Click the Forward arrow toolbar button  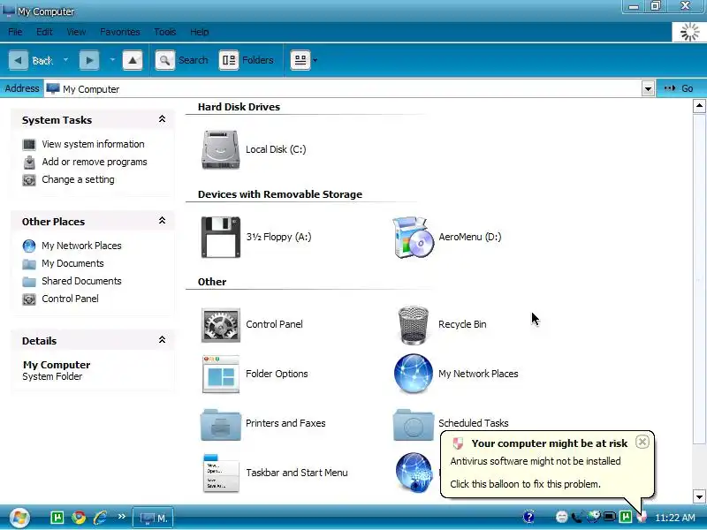89,60
